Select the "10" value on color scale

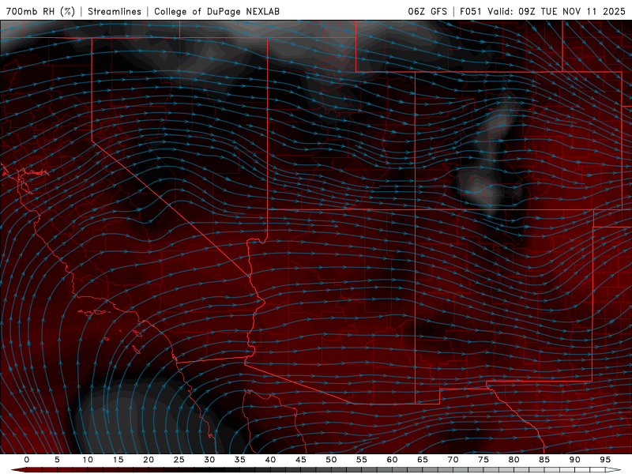tap(88, 460)
